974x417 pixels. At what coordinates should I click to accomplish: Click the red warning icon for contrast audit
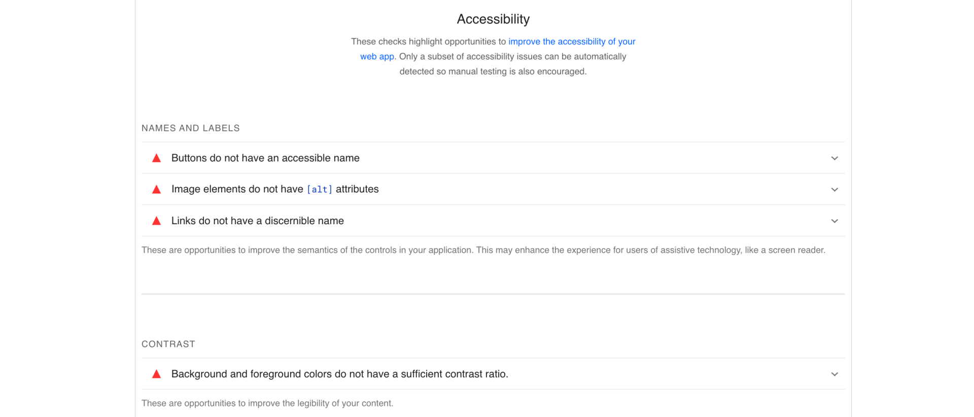click(x=157, y=374)
